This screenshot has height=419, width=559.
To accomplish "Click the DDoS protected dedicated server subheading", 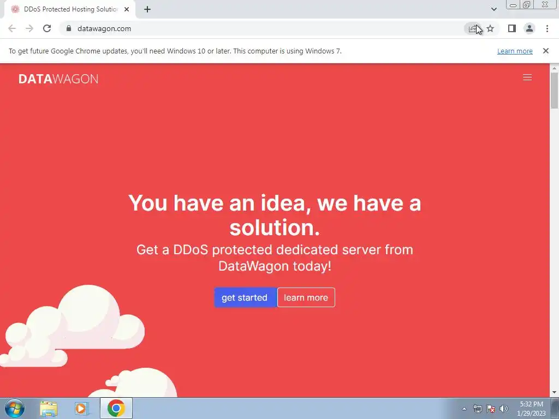I will tap(275, 258).
